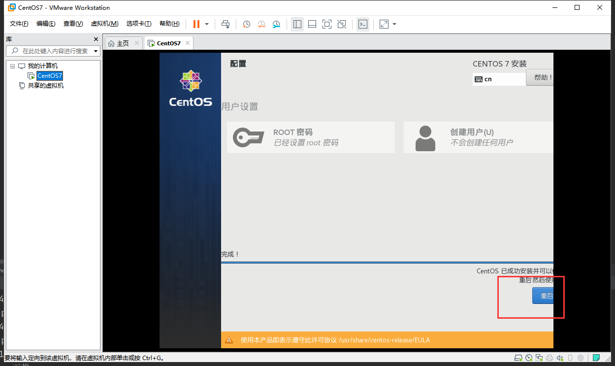Select 共享的虚拟机 in the library tree
The image size is (615, 366).
coord(45,86)
